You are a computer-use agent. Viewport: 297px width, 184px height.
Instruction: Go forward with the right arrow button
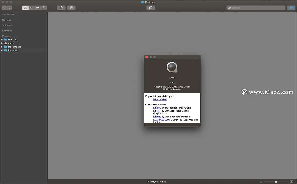click(x=9, y=8)
